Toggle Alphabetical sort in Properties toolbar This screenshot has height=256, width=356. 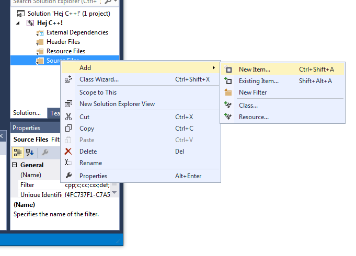pos(30,152)
